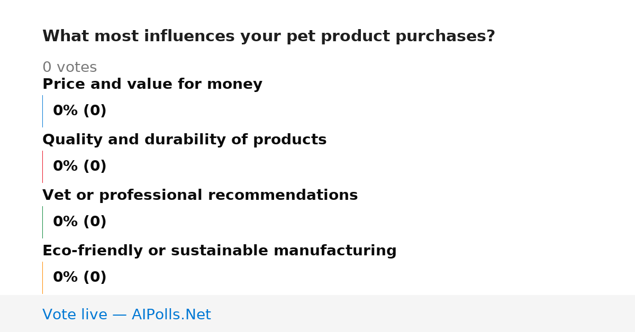Screen dimensions: 635x332
Task: Choose 'Price and value for money' option
Action: pos(152,84)
